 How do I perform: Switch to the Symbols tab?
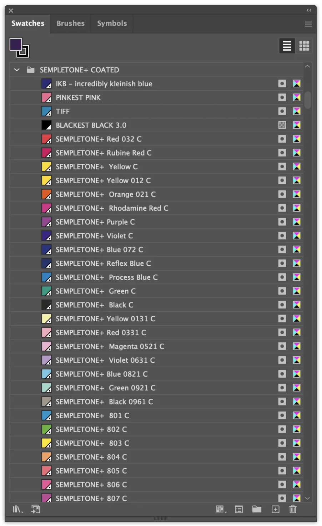coord(112,24)
